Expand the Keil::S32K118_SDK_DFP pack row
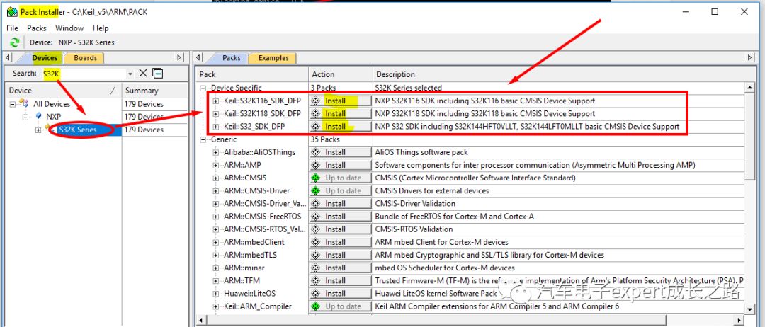Screen dimensions: 765x327 (215, 113)
